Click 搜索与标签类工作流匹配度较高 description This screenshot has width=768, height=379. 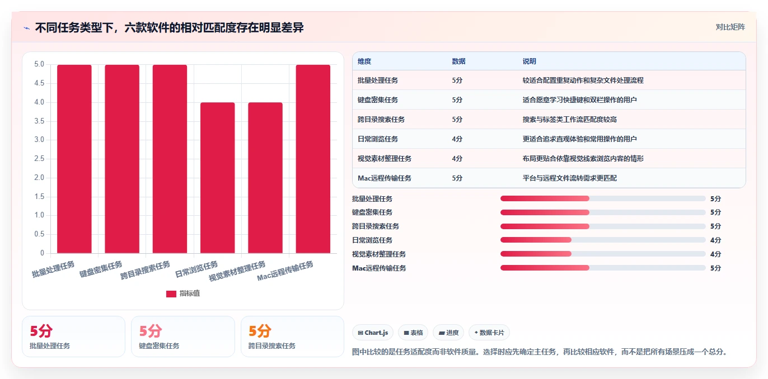(x=569, y=120)
